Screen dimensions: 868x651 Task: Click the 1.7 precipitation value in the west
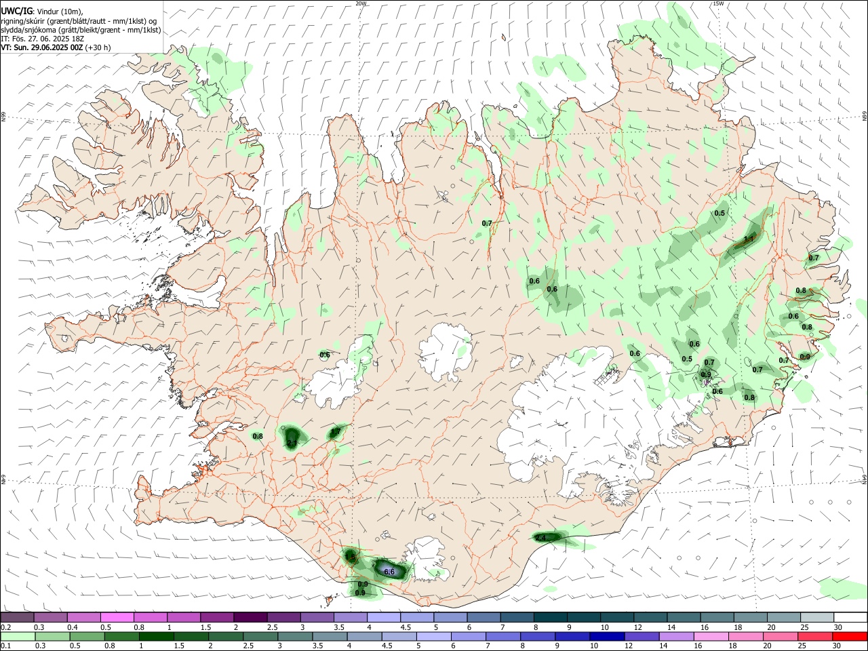point(336,432)
